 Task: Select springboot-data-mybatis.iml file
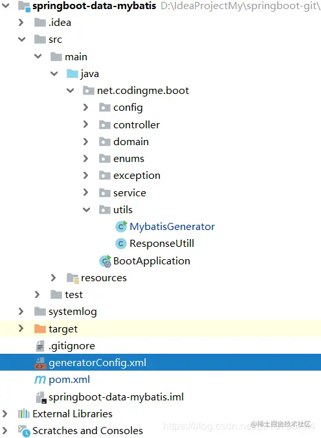(x=116, y=397)
